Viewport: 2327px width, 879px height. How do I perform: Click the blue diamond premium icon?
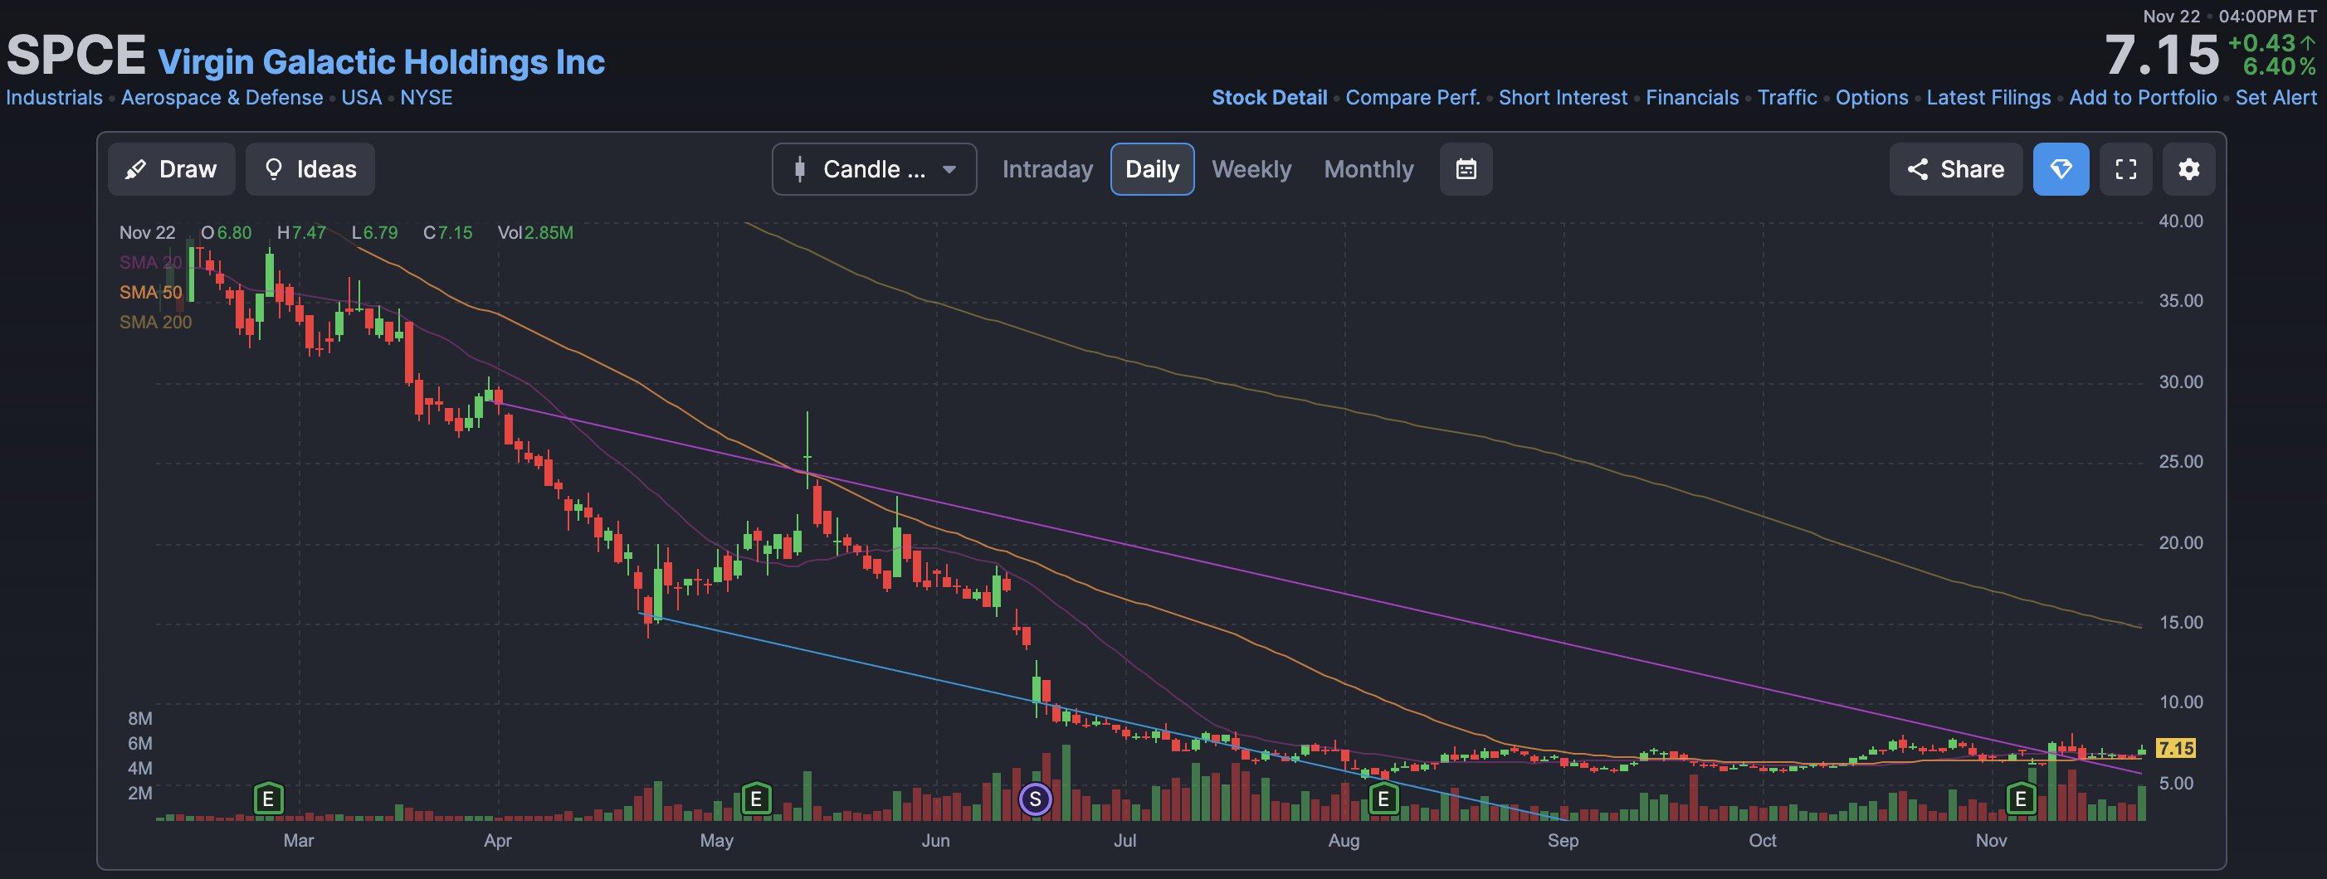[x=2061, y=169]
